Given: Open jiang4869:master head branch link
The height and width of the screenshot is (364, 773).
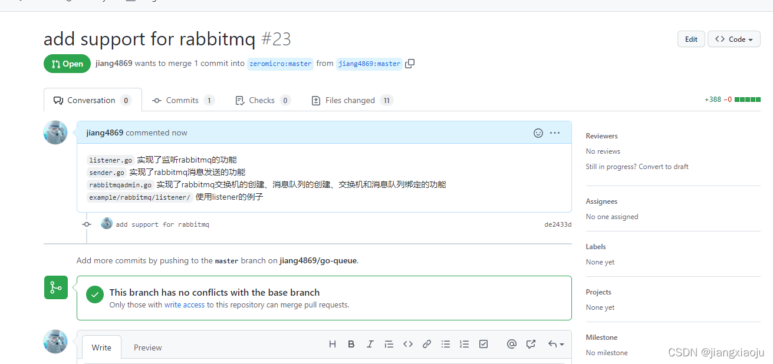Looking at the screenshot, I should click(370, 64).
